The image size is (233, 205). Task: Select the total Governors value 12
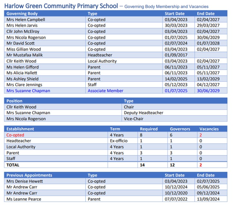172,165
